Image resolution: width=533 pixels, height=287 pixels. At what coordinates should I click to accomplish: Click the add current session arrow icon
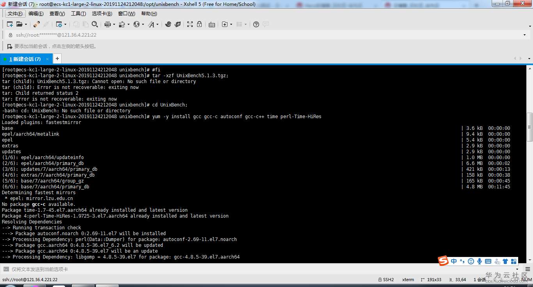click(x=10, y=46)
